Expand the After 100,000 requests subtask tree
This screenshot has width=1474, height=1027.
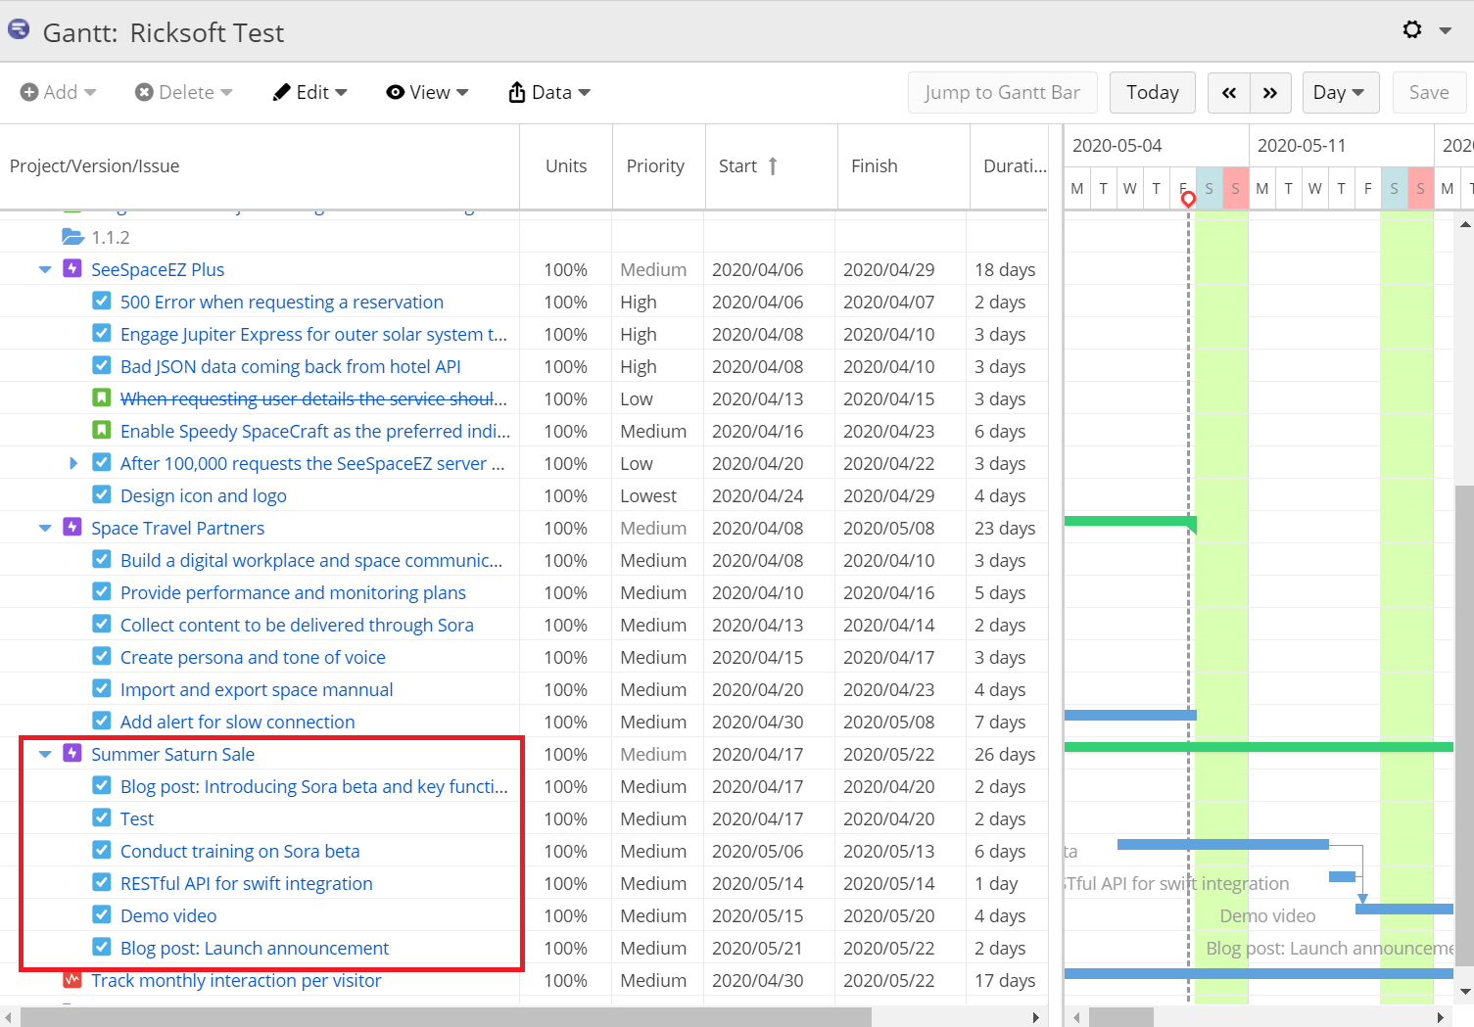coord(73,463)
